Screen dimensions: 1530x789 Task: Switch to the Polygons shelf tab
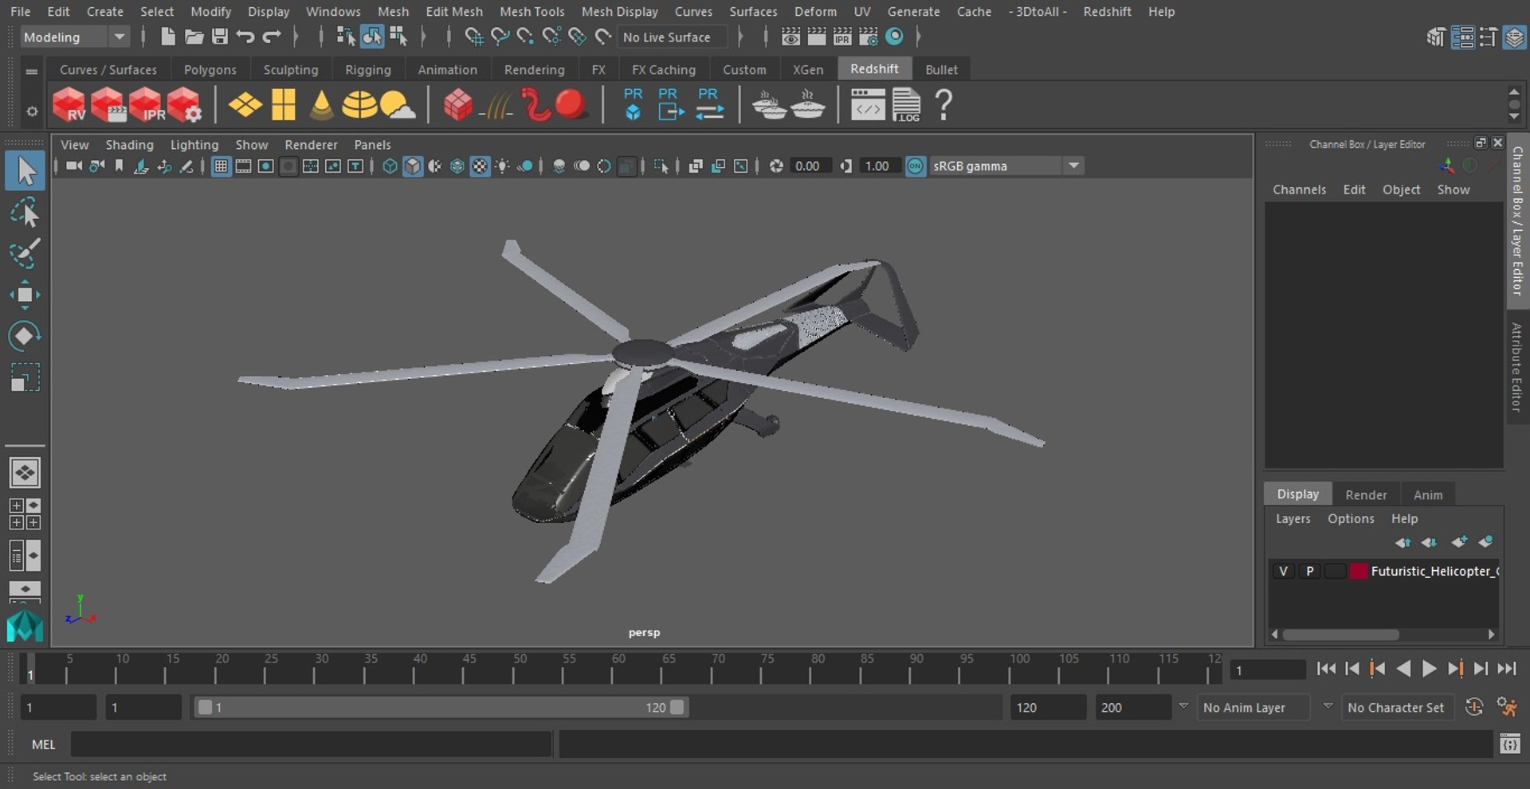[x=210, y=69]
